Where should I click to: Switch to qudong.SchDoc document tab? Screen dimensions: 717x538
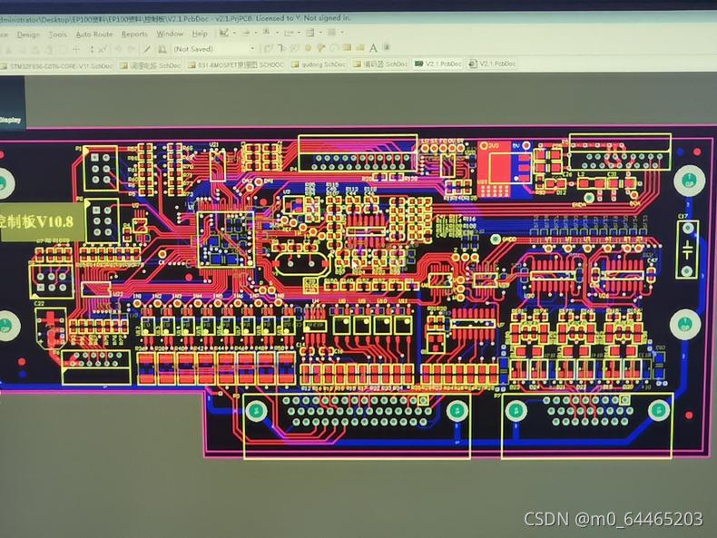tap(319, 64)
